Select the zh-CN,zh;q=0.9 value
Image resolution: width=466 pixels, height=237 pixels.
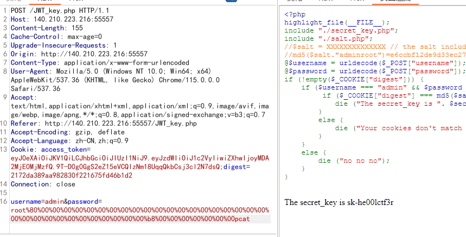[102, 141]
